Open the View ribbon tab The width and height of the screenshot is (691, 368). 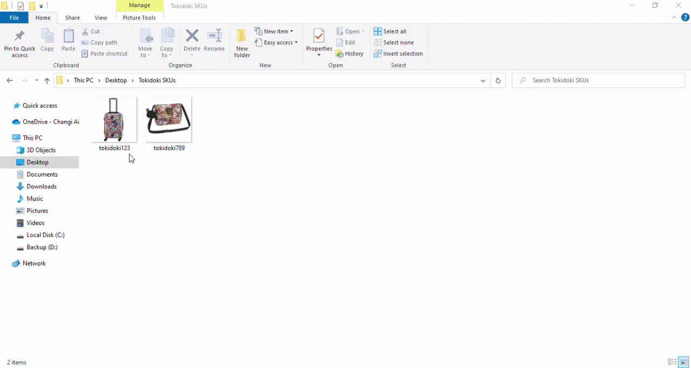pos(101,18)
